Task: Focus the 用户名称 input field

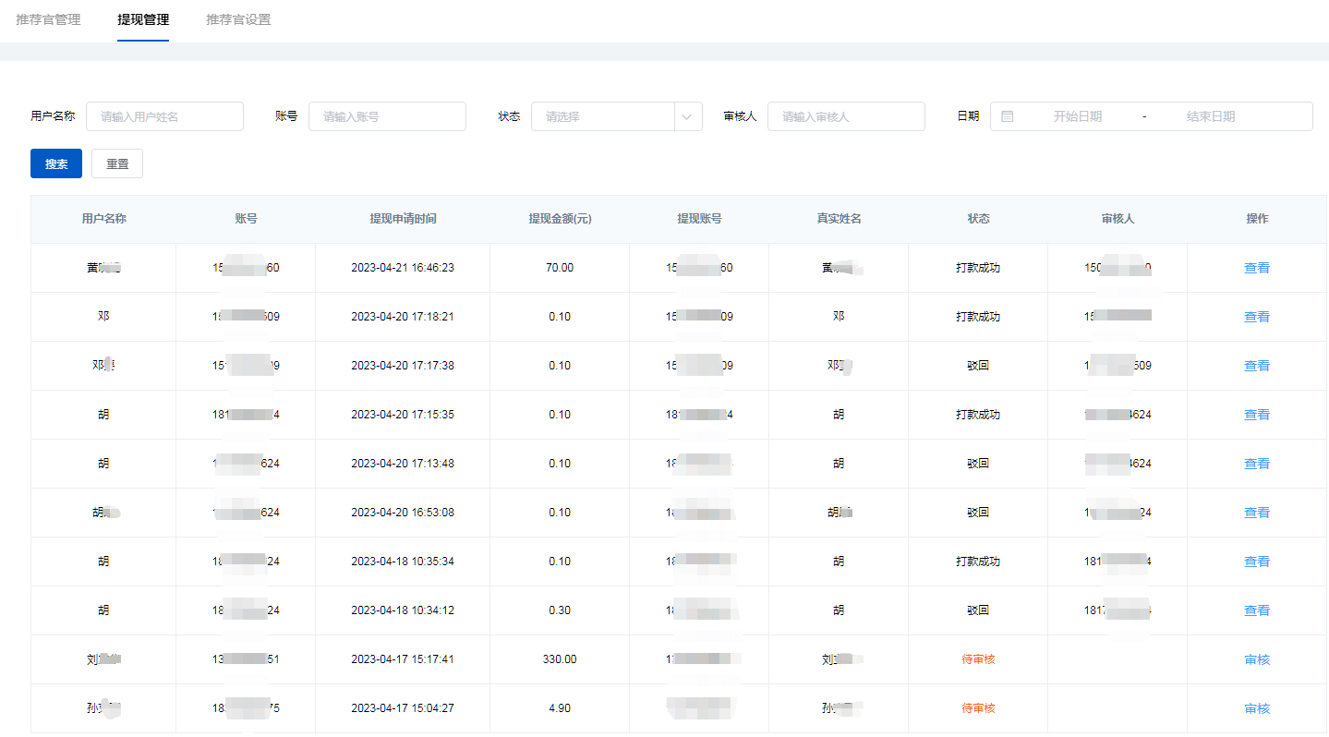Action: tap(164, 116)
